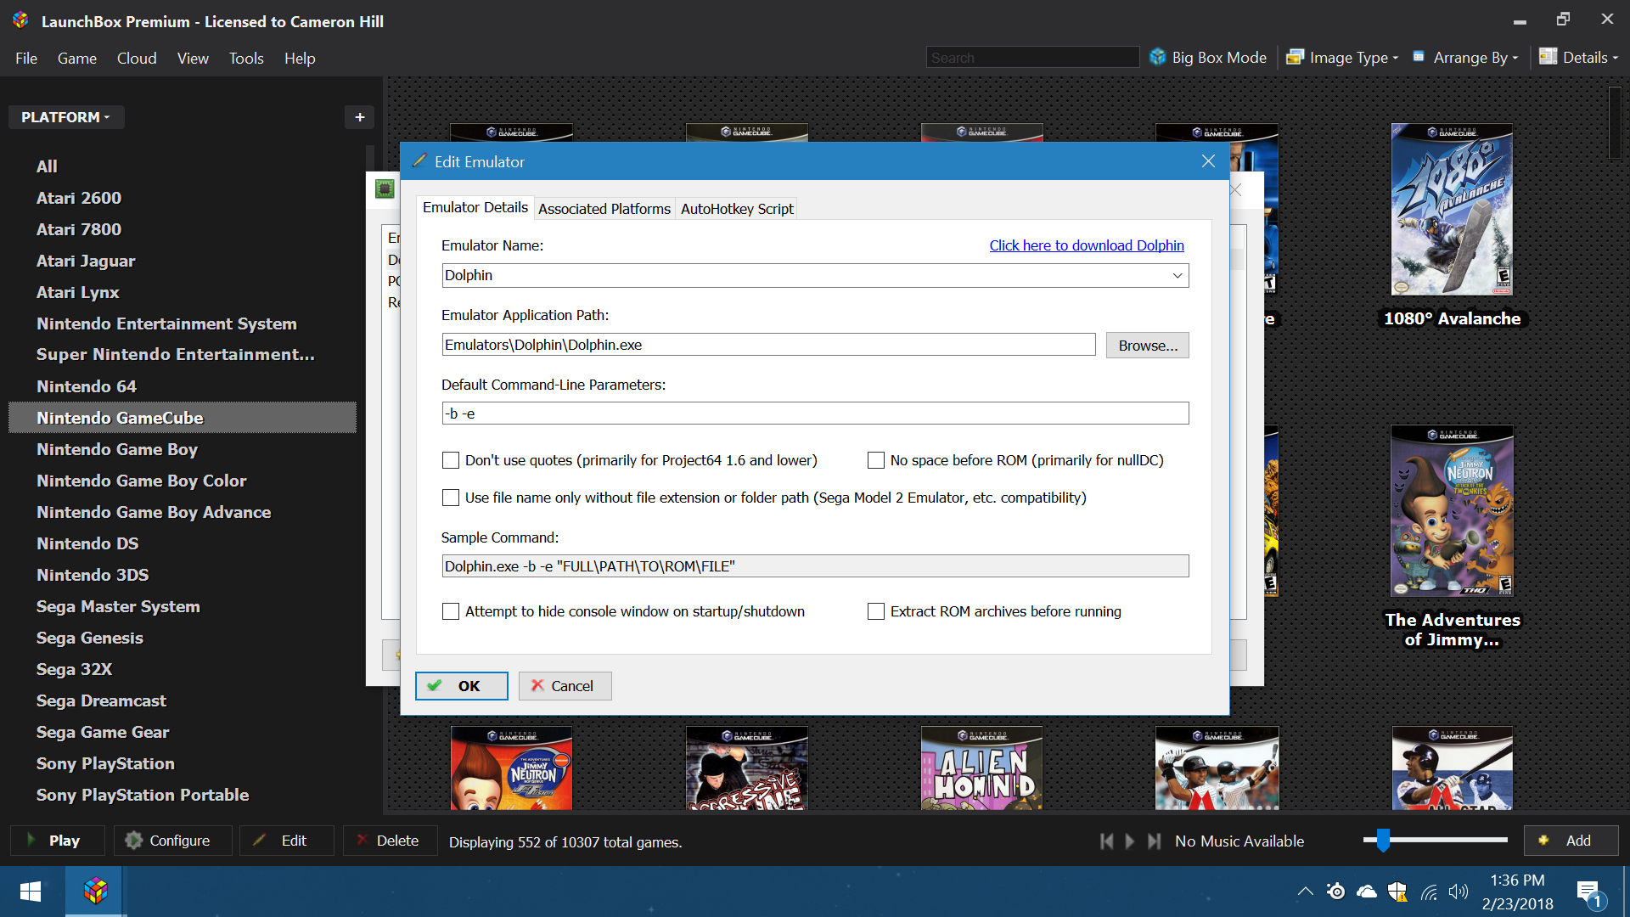This screenshot has width=1630, height=917.
Task: Adjust the box art size slider
Action: click(1383, 841)
